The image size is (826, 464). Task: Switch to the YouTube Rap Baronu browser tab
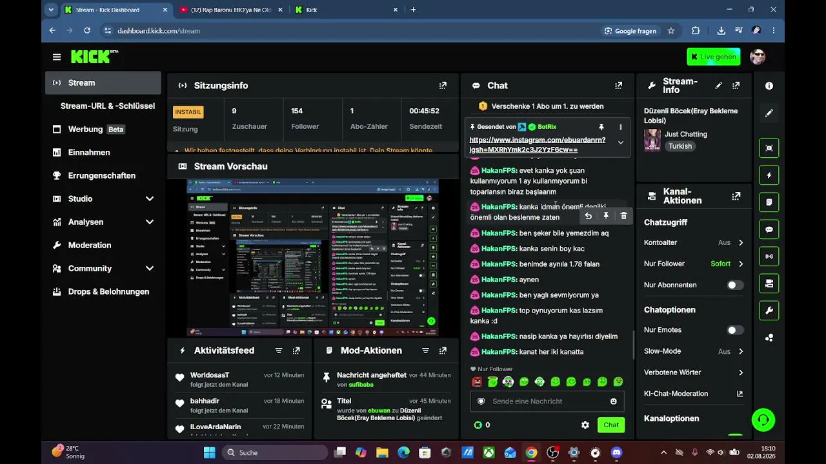click(231, 10)
